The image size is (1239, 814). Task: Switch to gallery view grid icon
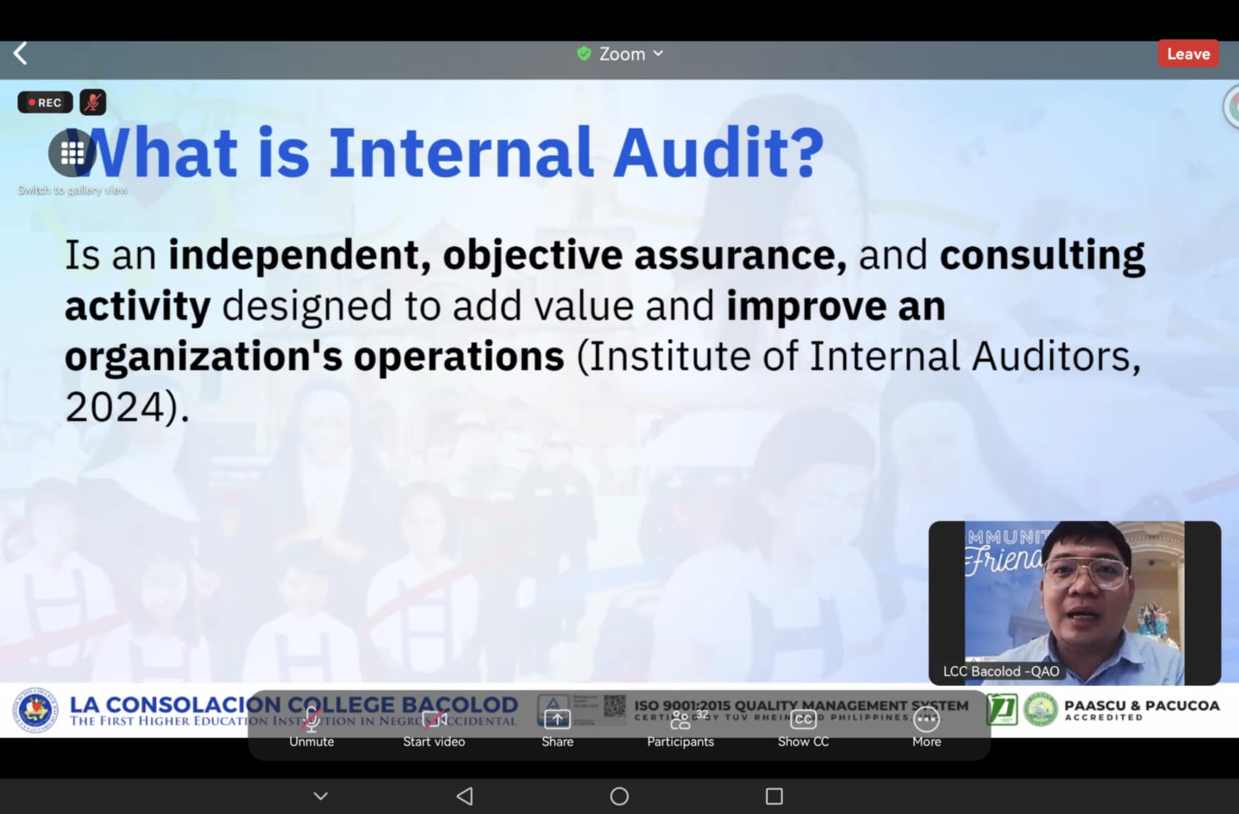(72, 153)
